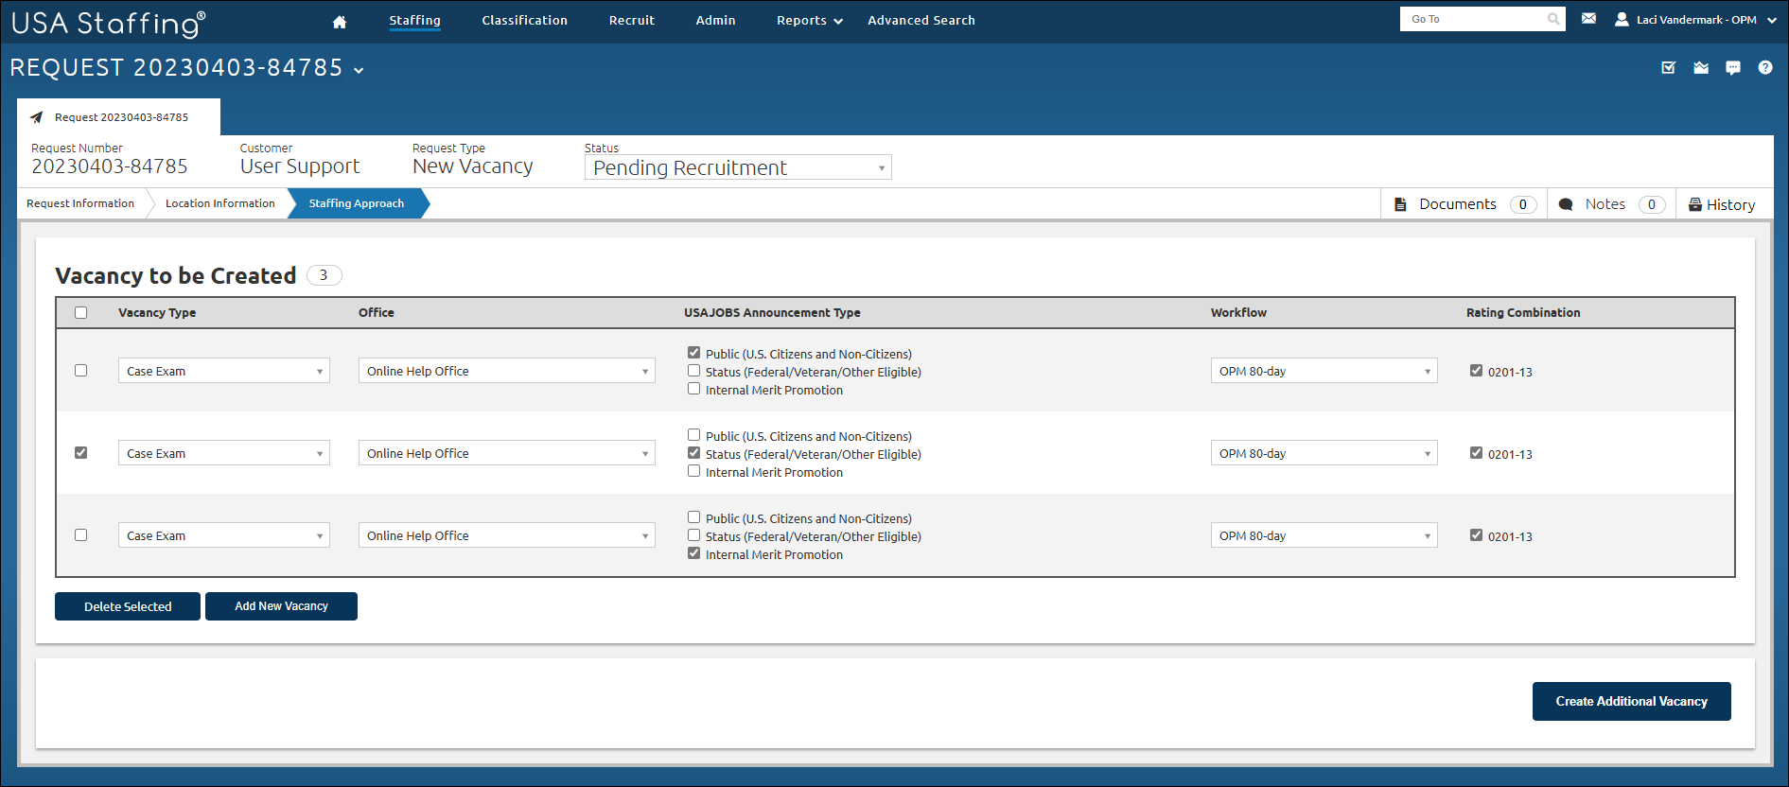The height and width of the screenshot is (787, 1789).
Task: Click the History printer icon
Action: (x=1695, y=204)
